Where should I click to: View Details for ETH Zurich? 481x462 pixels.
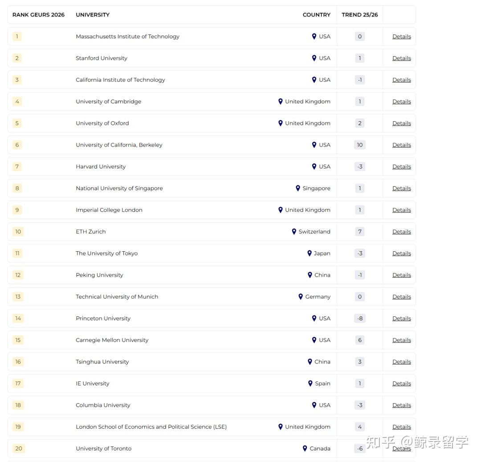[401, 232]
